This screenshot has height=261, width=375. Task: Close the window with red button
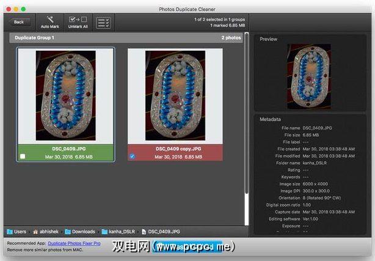[9, 9]
